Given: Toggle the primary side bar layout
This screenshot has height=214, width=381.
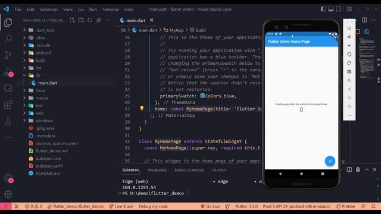Looking at the screenshot, I should click(x=323, y=9).
